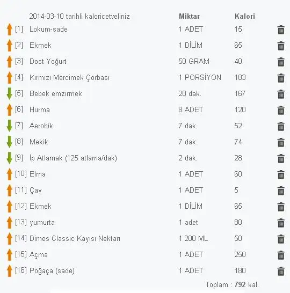Remove the Açma entry with trash icon
Image resolution: width=290 pixels, height=293 pixels.
(x=281, y=255)
